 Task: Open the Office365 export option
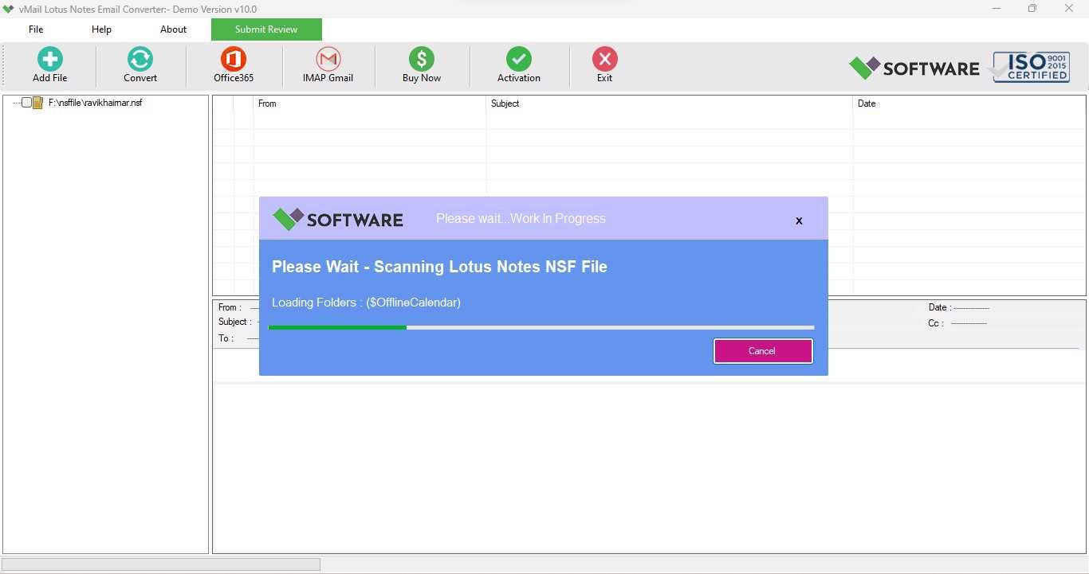click(234, 59)
